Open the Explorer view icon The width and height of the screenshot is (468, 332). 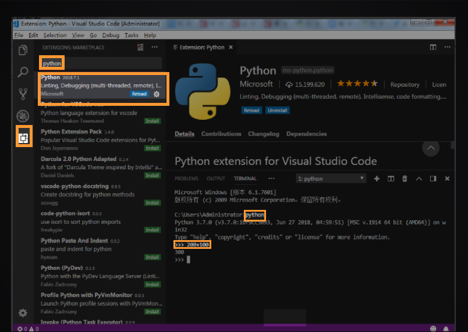pos(23,50)
